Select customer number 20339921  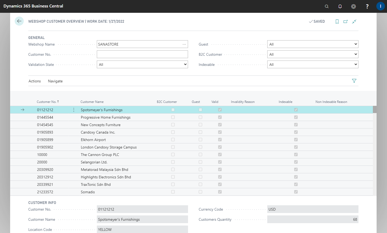click(45, 184)
